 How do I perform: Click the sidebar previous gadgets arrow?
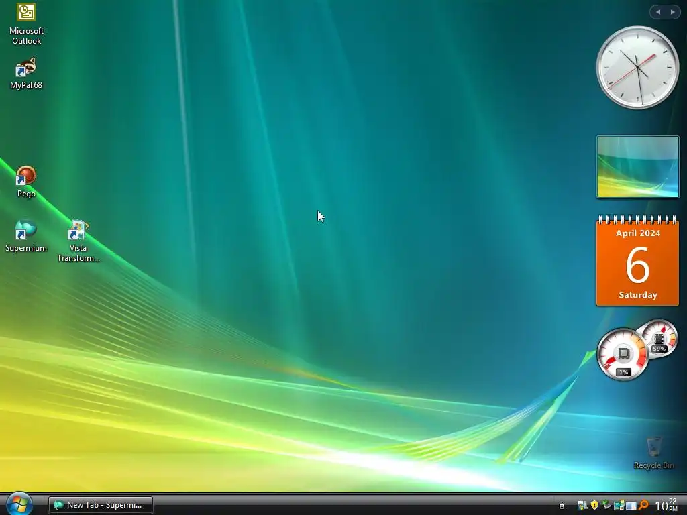[657, 12]
